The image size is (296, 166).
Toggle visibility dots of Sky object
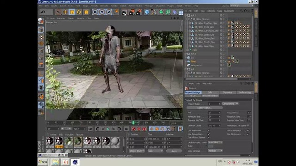click(224, 58)
